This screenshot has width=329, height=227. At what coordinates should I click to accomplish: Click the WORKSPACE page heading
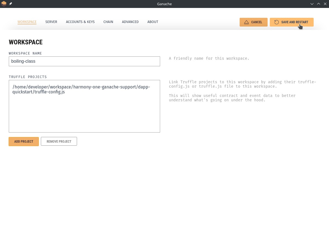pyautogui.click(x=26, y=42)
